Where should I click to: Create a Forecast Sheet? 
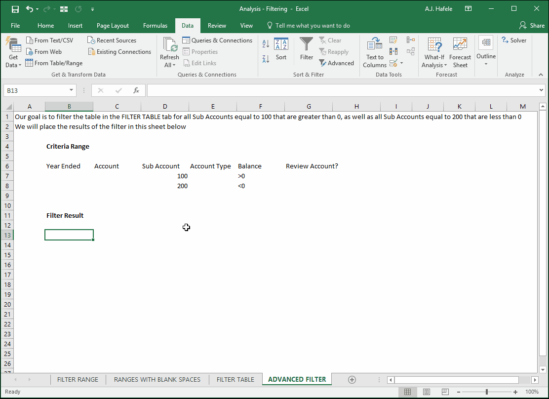460,52
